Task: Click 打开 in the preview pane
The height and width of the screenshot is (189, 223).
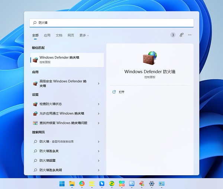Action: coord(122,92)
